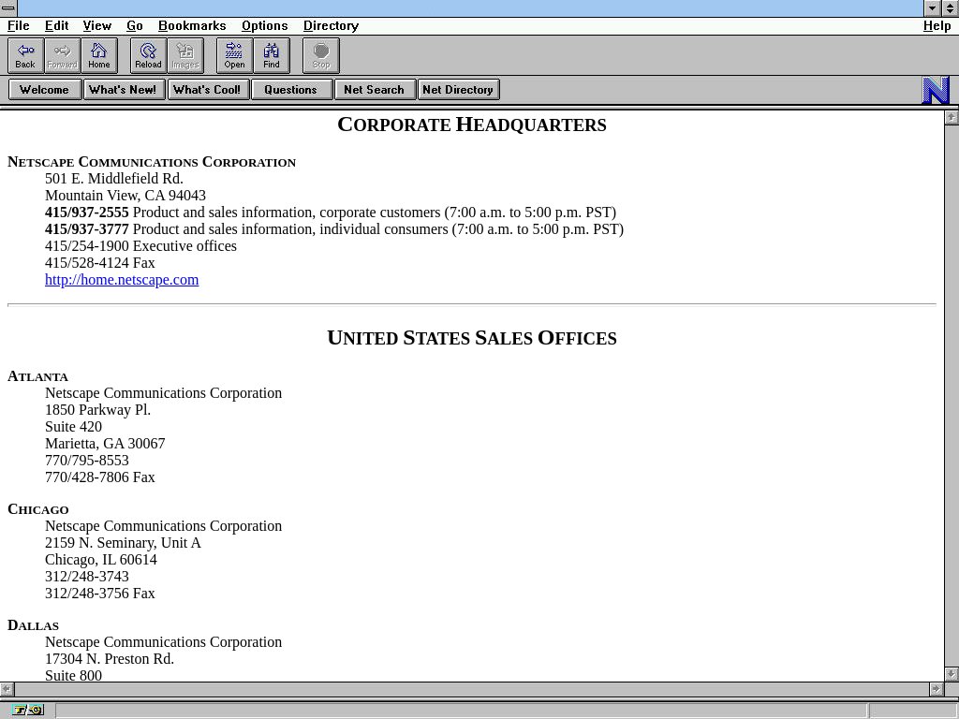Open the Options menu
This screenshot has width=959, height=719.
264,25
